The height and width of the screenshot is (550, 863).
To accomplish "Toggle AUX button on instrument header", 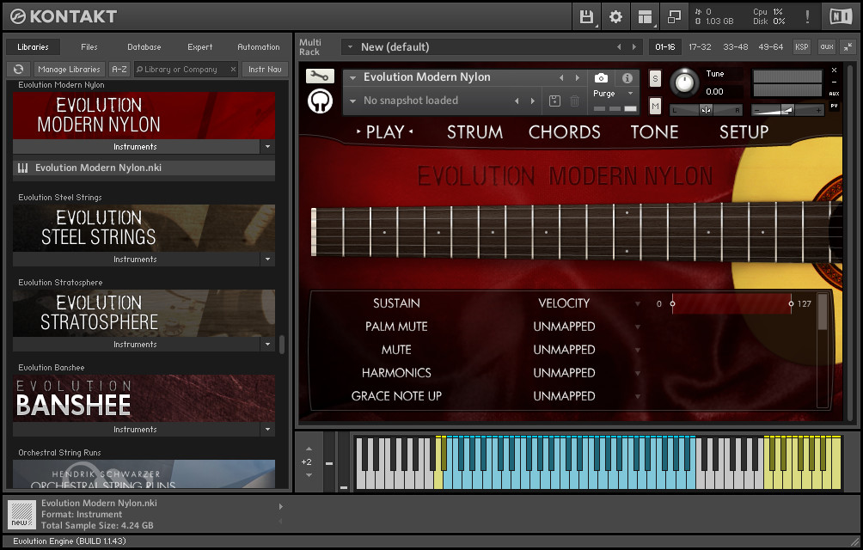I will [834, 94].
